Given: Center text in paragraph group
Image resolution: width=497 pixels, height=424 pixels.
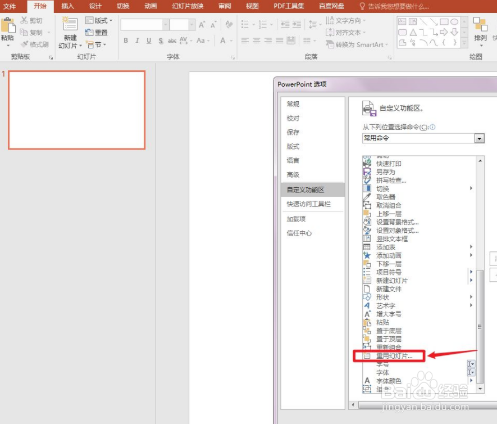Looking at the screenshot, I should (257, 40).
